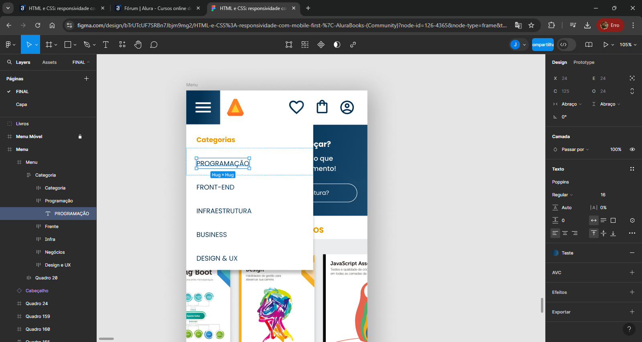Image resolution: width=642 pixels, height=342 pixels.
Task: Select the Frame tool
Action: click(49, 45)
